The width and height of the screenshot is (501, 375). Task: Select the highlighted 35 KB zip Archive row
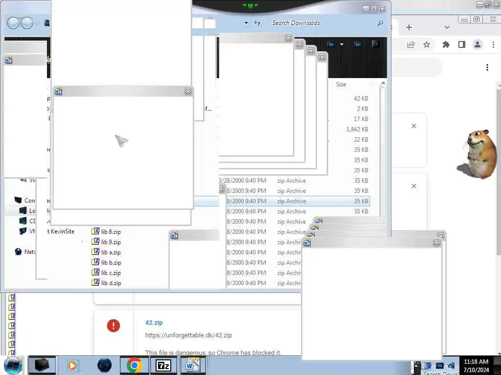[x=281, y=201]
